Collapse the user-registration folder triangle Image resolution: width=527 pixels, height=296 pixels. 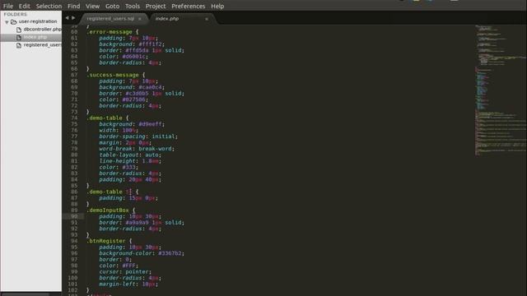coord(7,22)
